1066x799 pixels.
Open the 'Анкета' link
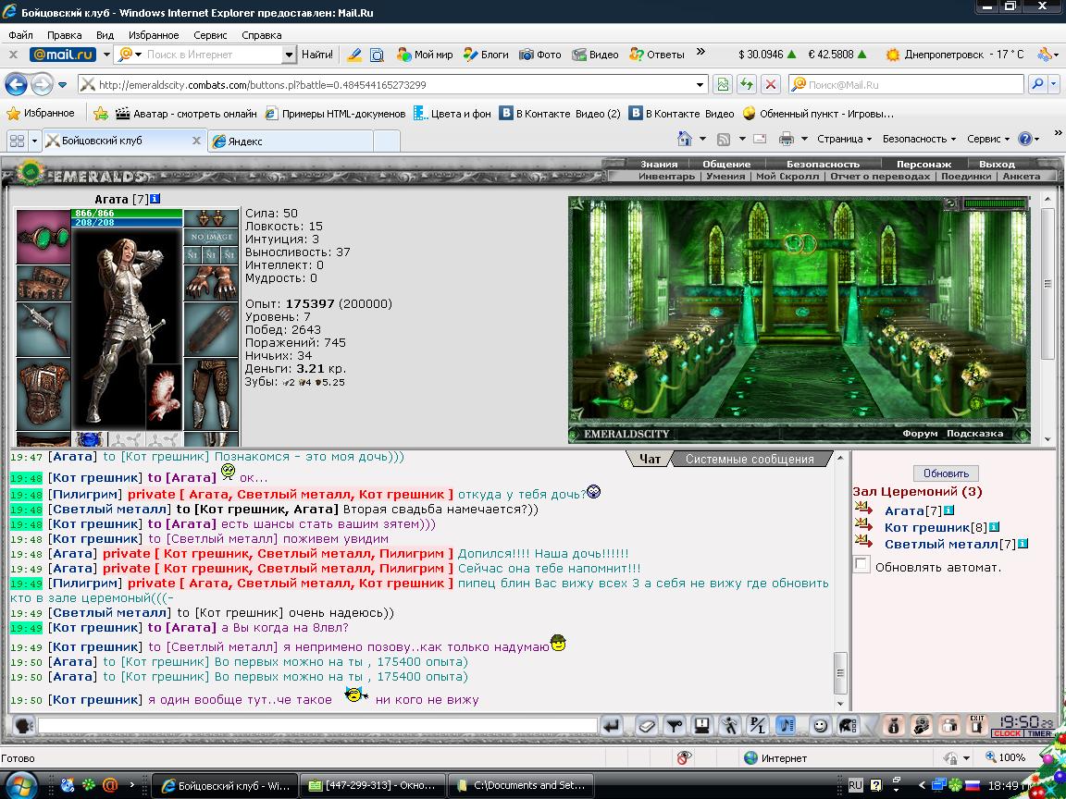[1022, 176]
